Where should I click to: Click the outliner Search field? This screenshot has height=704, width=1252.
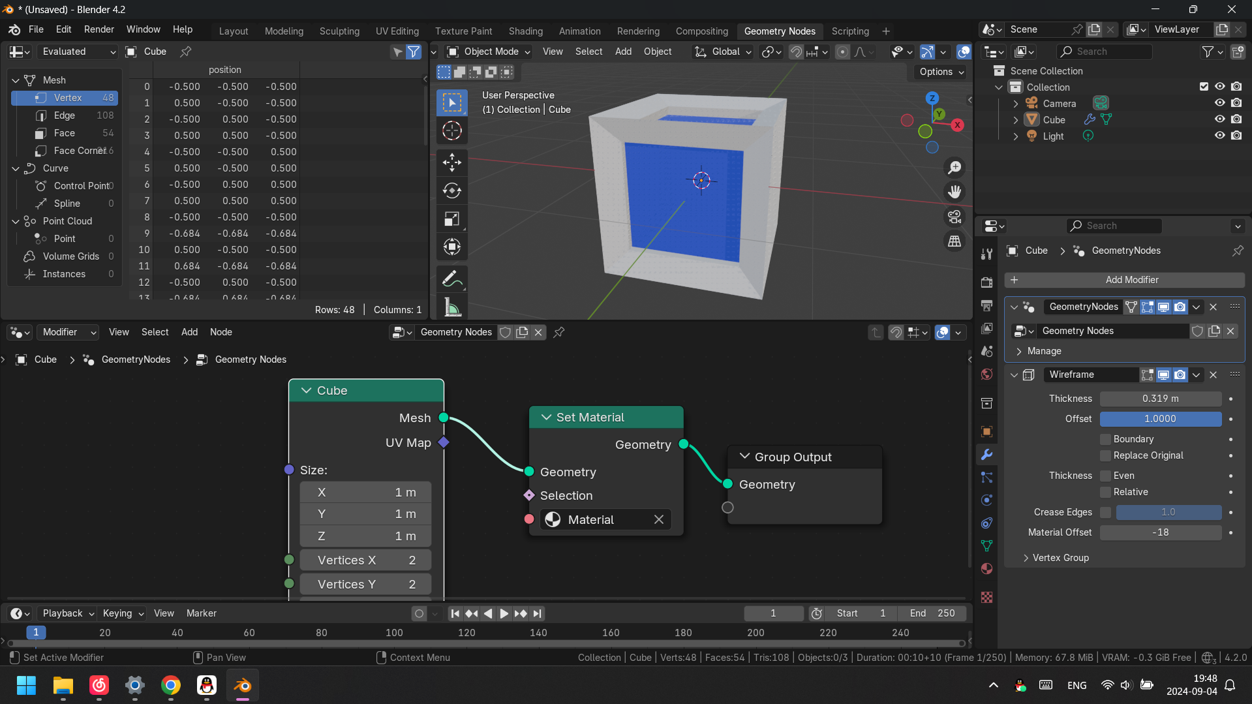1105,52
